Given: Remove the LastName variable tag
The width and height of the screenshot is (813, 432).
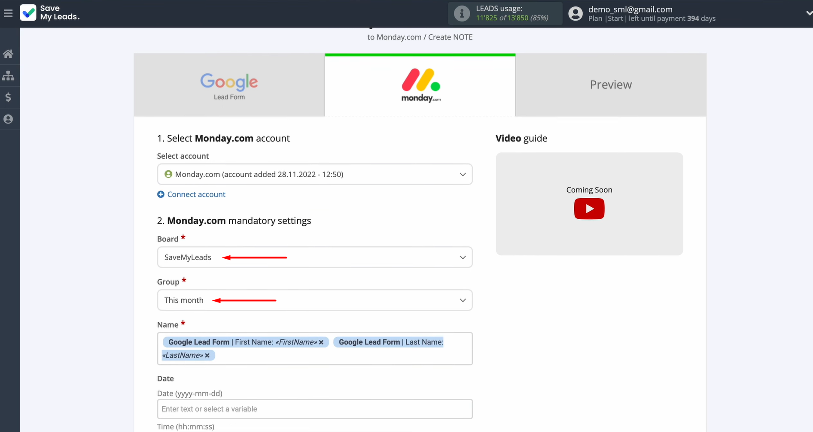Looking at the screenshot, I should click(207, 356).
